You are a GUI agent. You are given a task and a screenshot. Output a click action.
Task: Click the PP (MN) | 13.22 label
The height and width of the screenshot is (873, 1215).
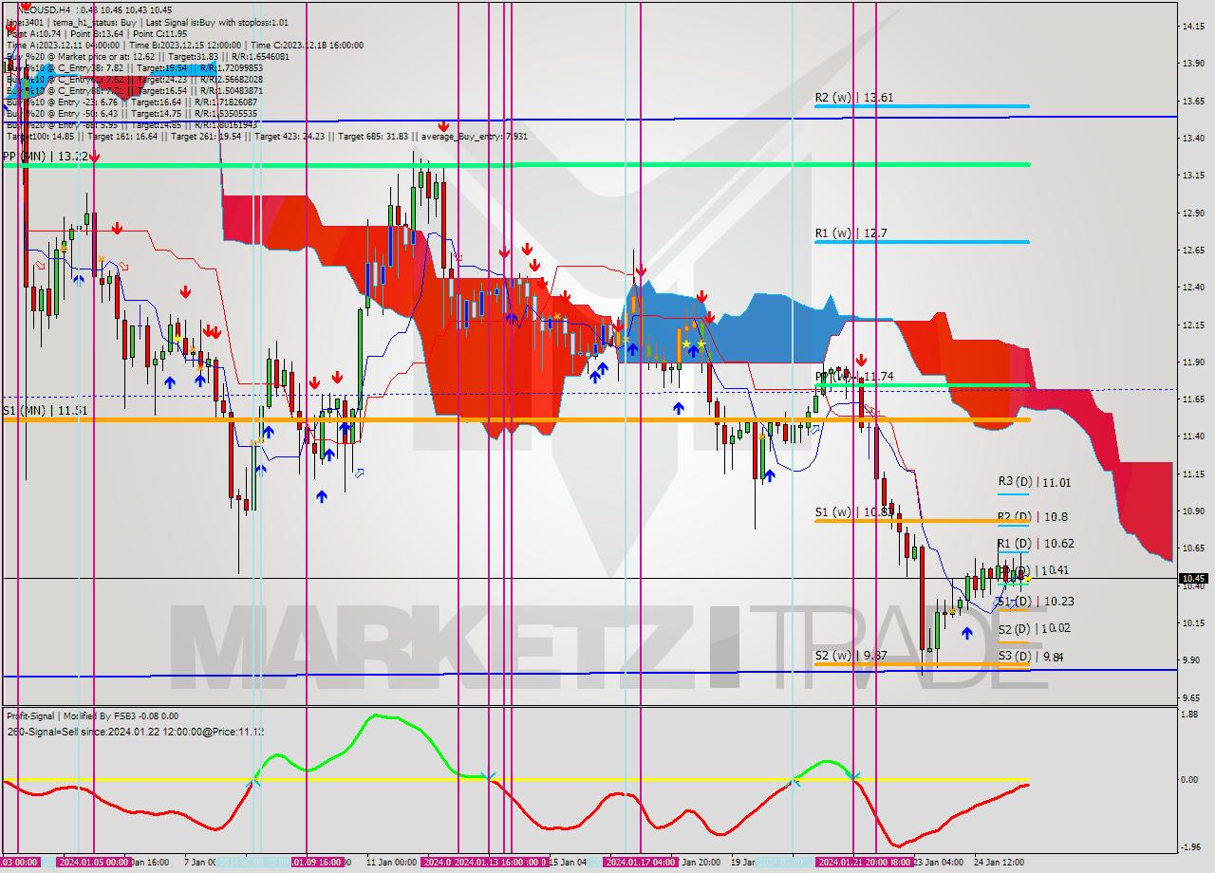click(46, 156)
